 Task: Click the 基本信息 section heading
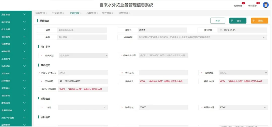45,65
